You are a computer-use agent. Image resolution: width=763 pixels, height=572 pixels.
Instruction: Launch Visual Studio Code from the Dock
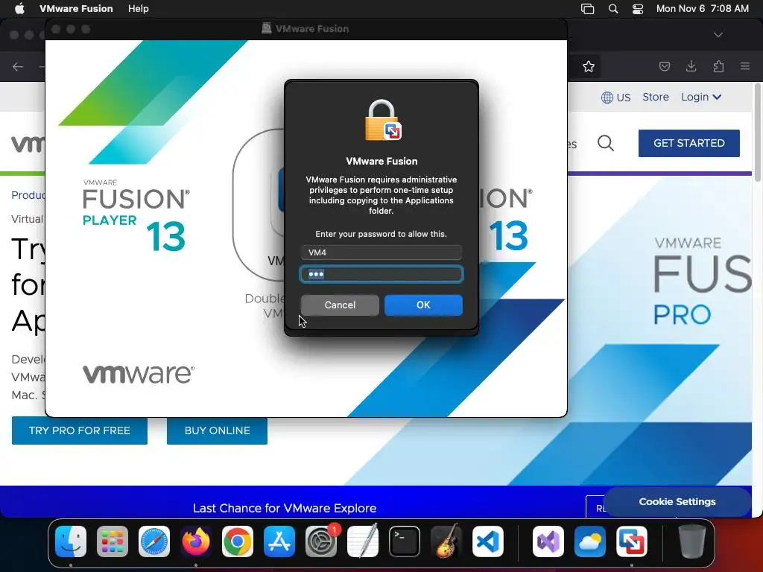[488, 541]
